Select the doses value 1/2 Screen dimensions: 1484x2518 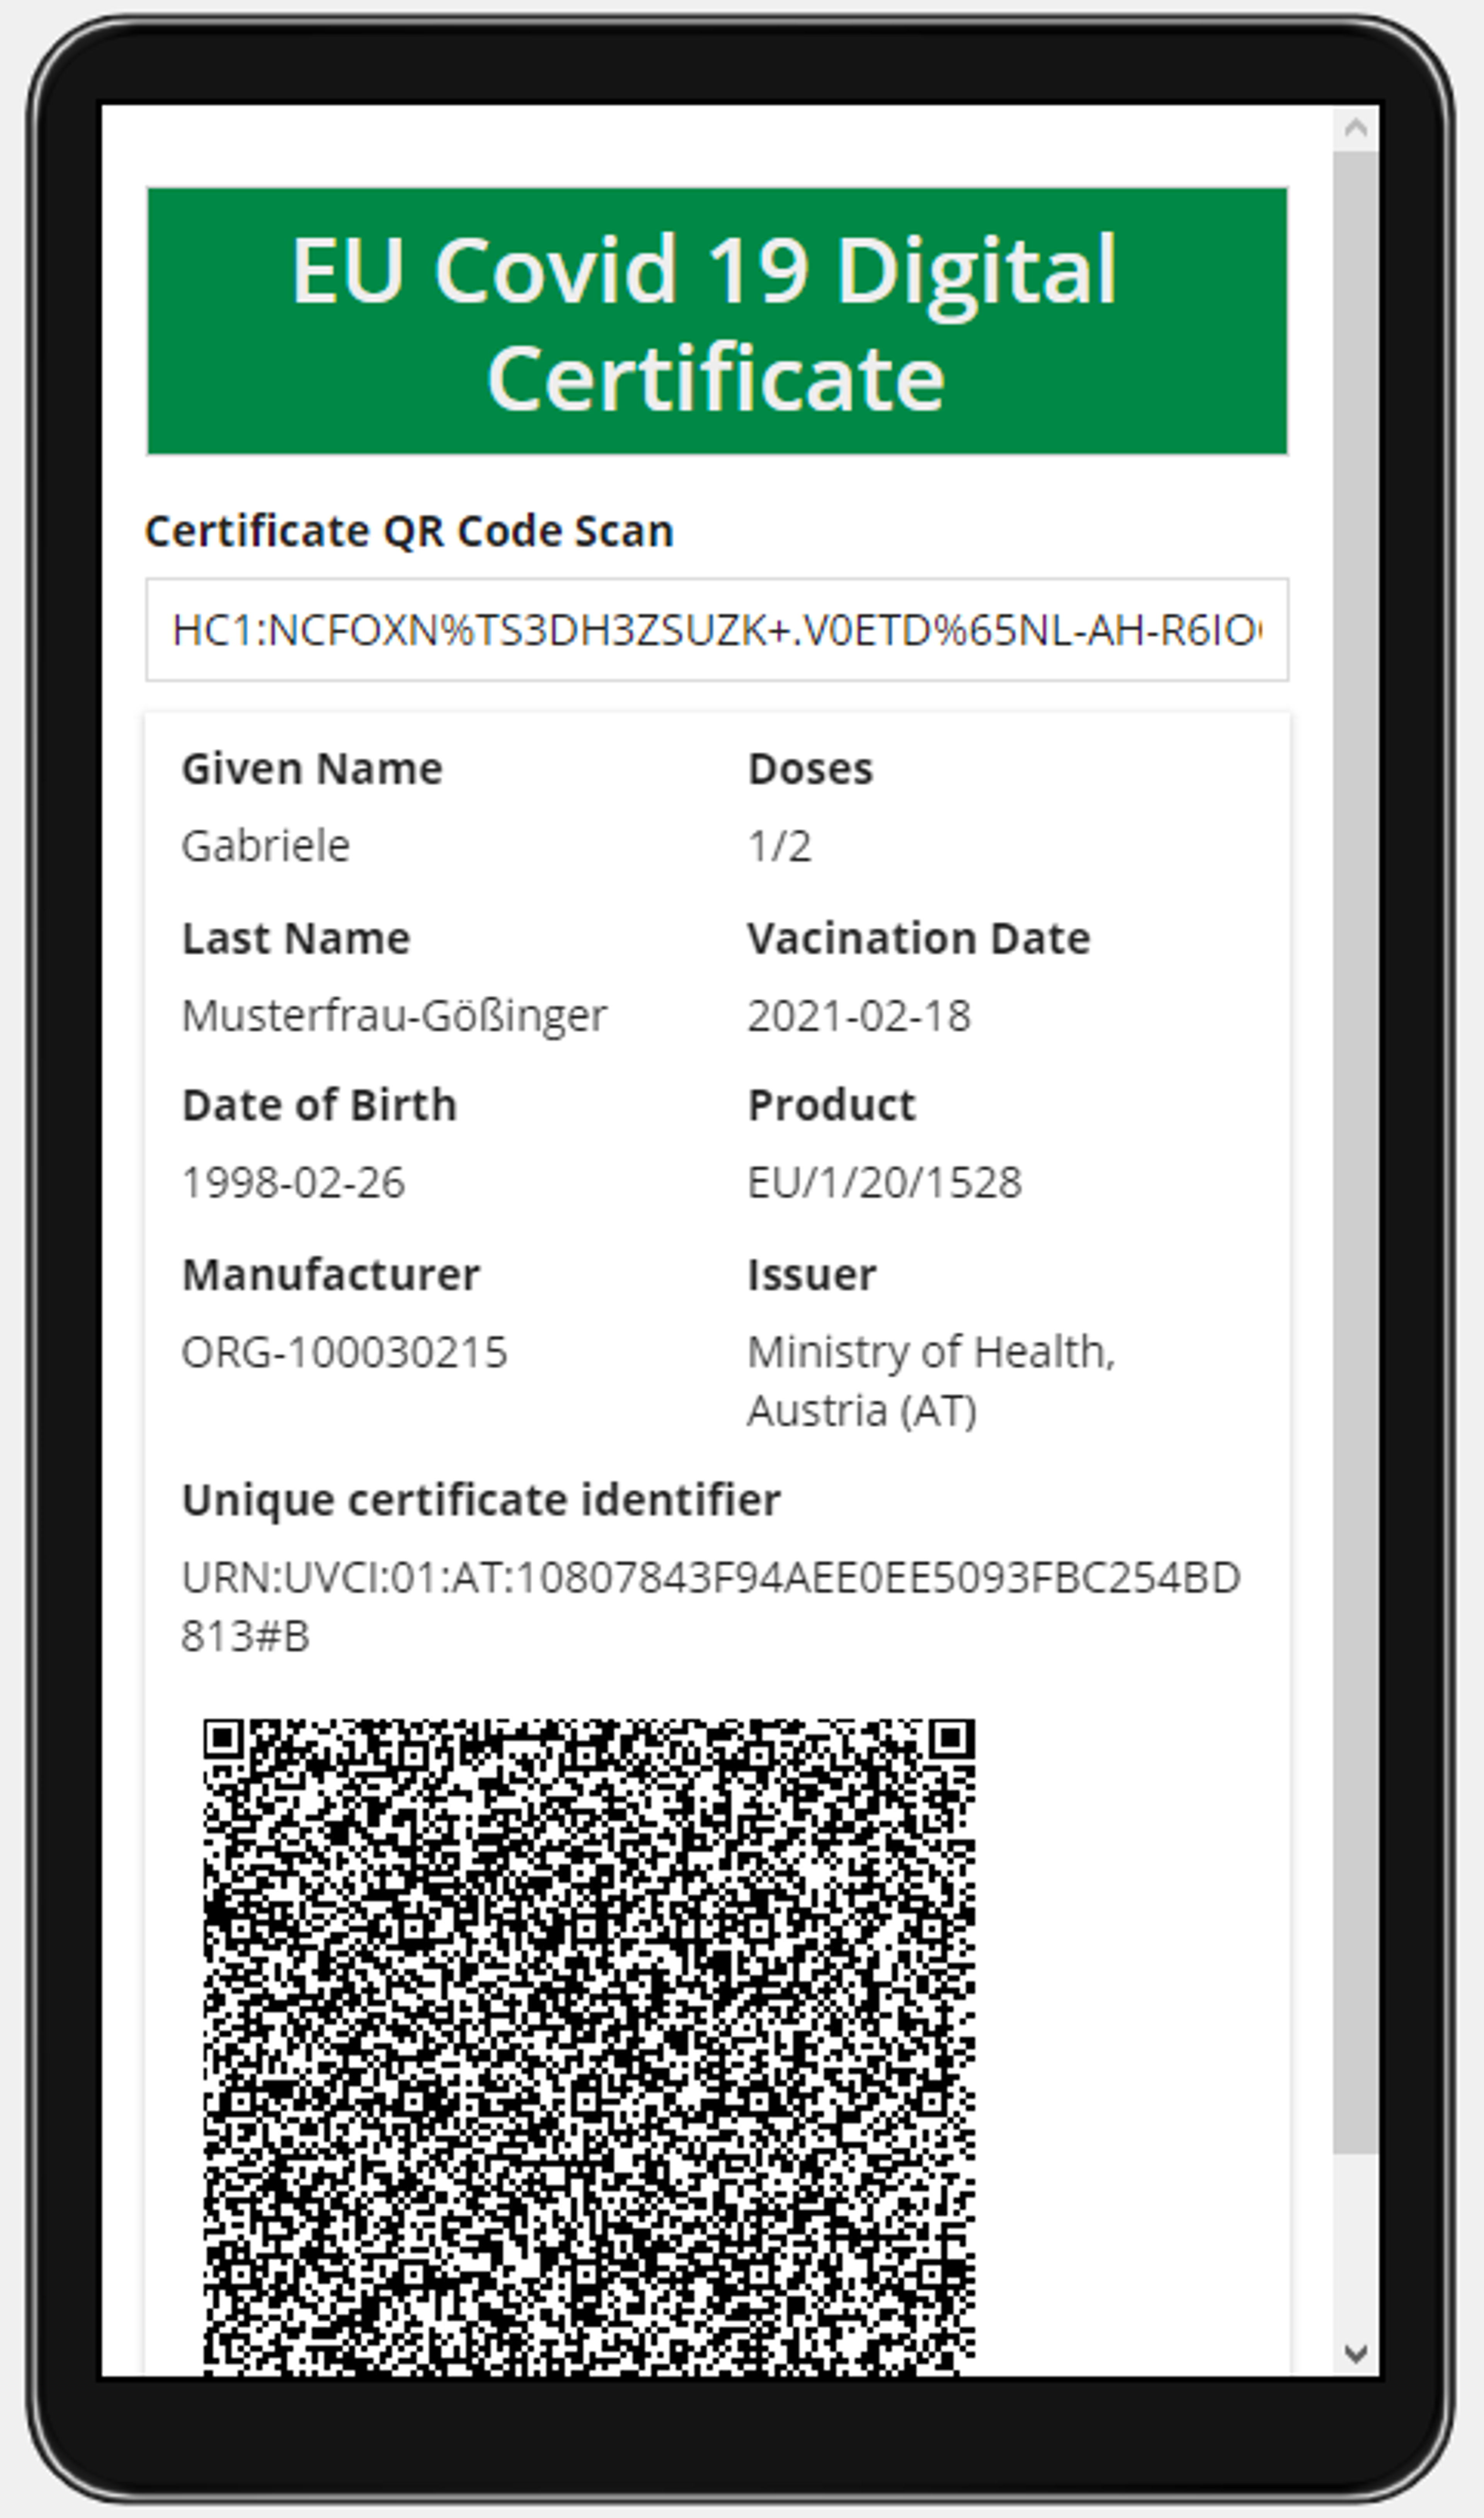[780, 846]
